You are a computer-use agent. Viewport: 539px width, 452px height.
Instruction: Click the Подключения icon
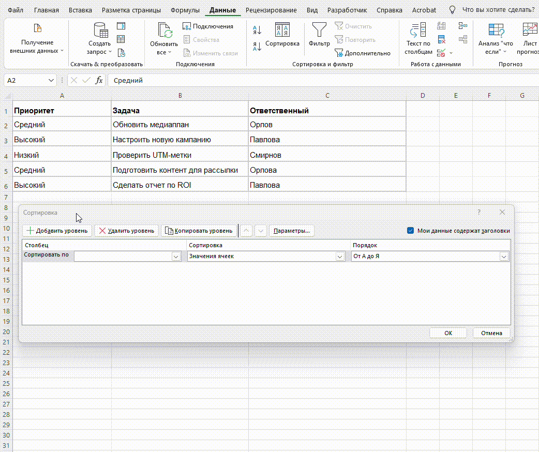point(187,26)
